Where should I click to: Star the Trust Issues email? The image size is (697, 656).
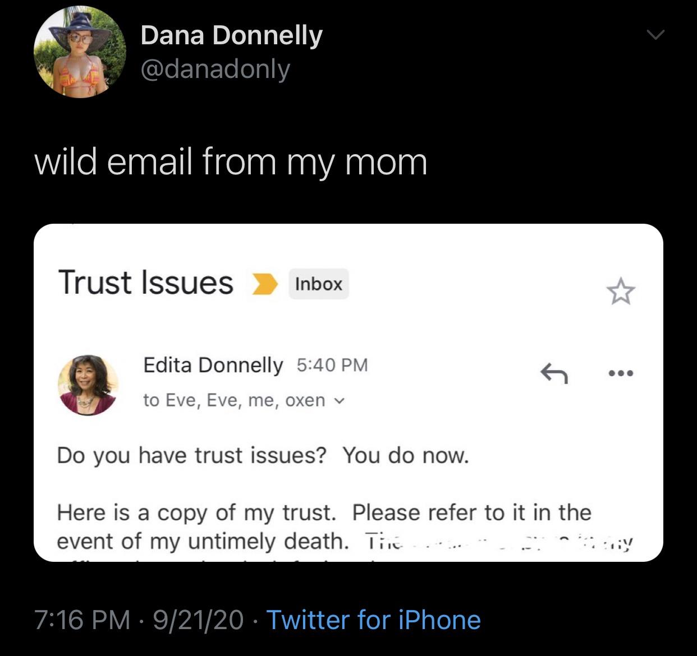tap(621, 292)
